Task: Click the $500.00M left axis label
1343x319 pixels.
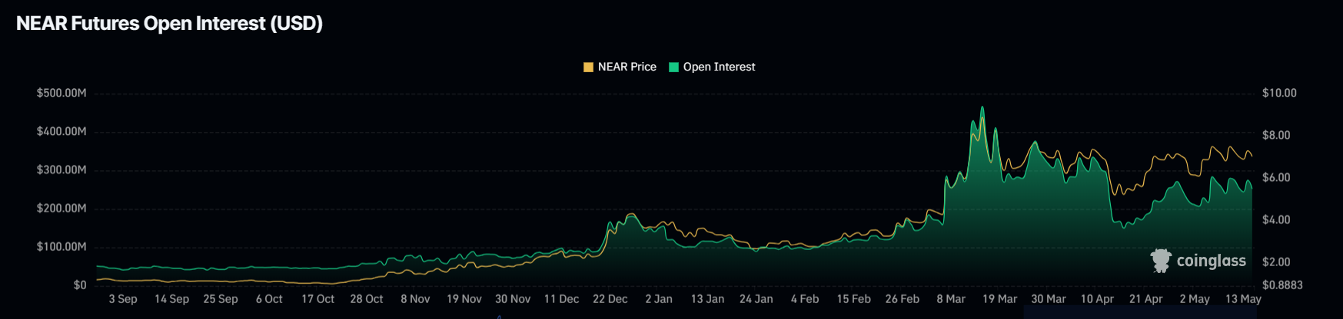Action: 61,93
